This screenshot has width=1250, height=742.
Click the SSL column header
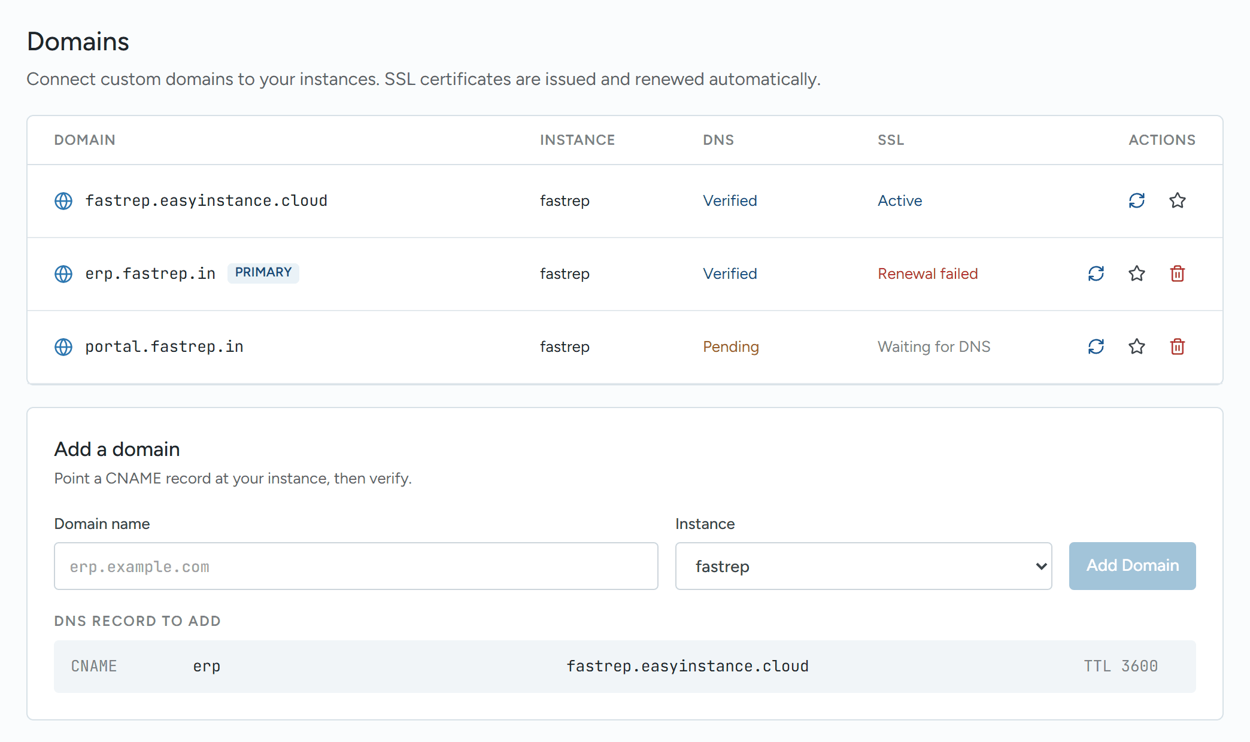coord(890,140)
